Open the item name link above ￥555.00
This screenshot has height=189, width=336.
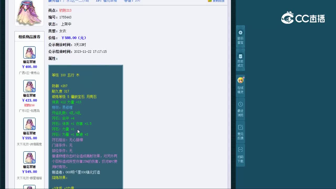(29, 133)
